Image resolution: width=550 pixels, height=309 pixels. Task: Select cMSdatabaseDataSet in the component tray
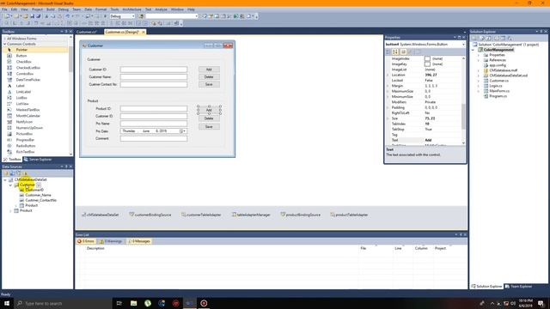click(101, 215)
